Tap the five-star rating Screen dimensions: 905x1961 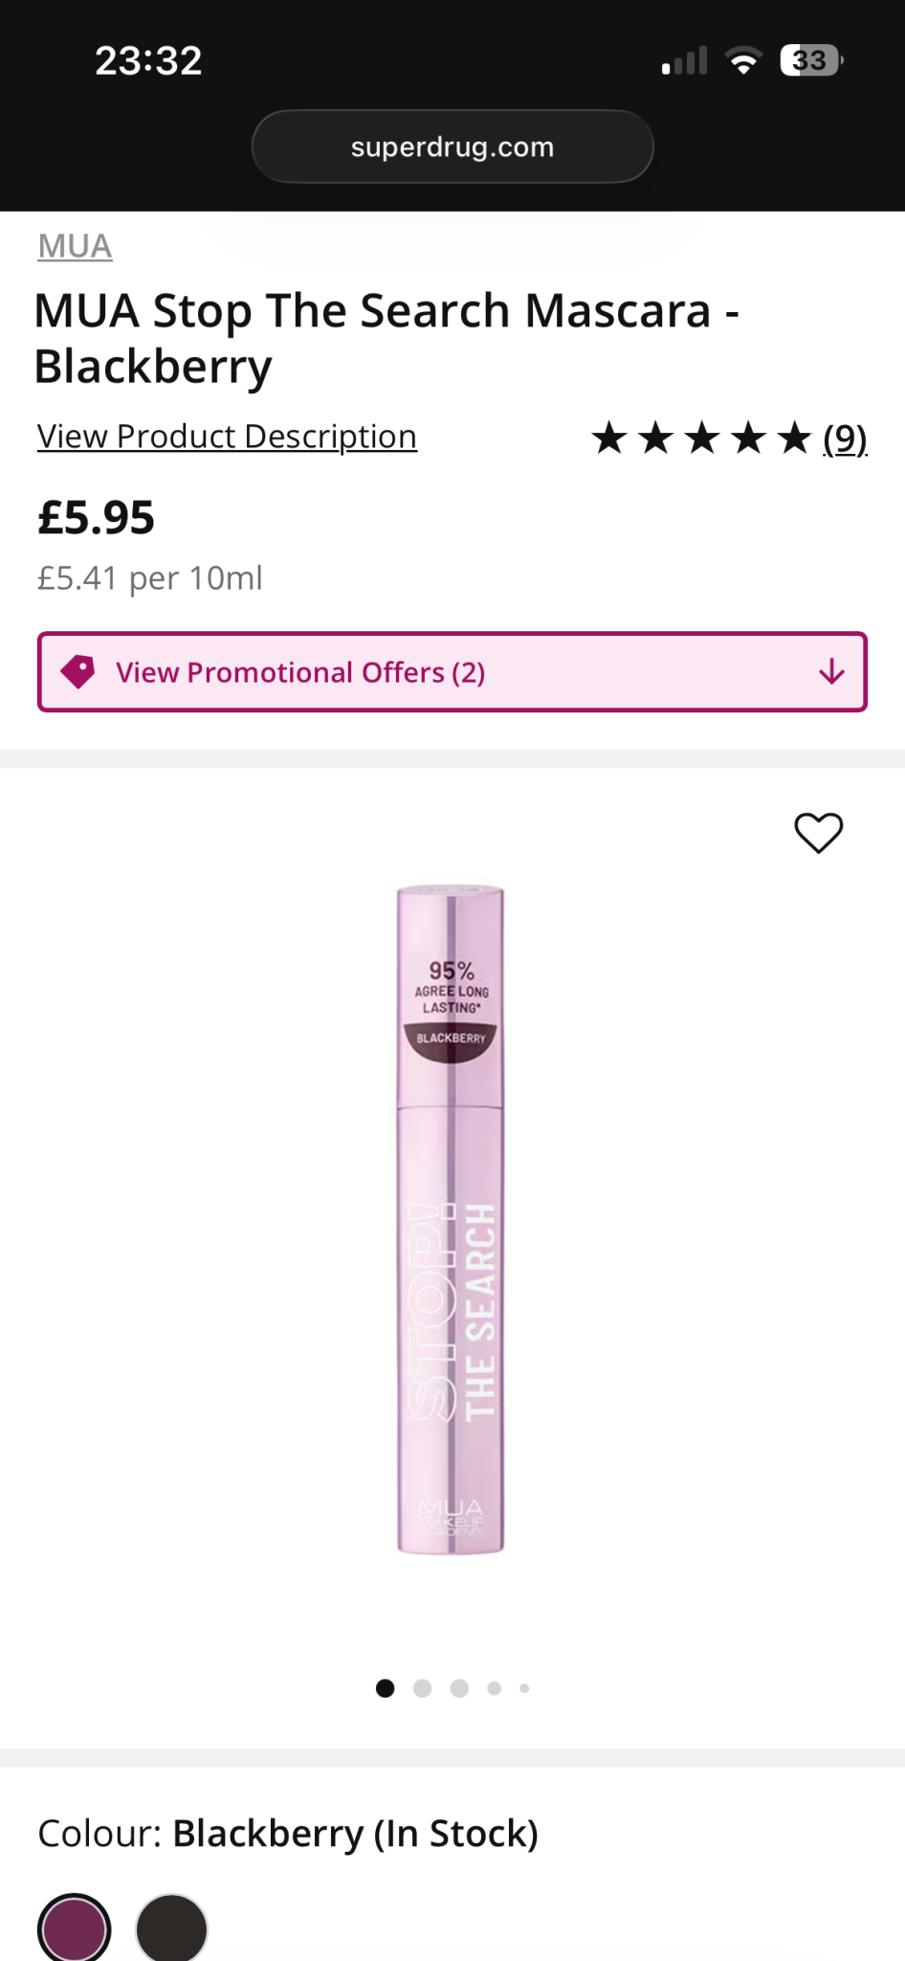(x=701, y=439)
